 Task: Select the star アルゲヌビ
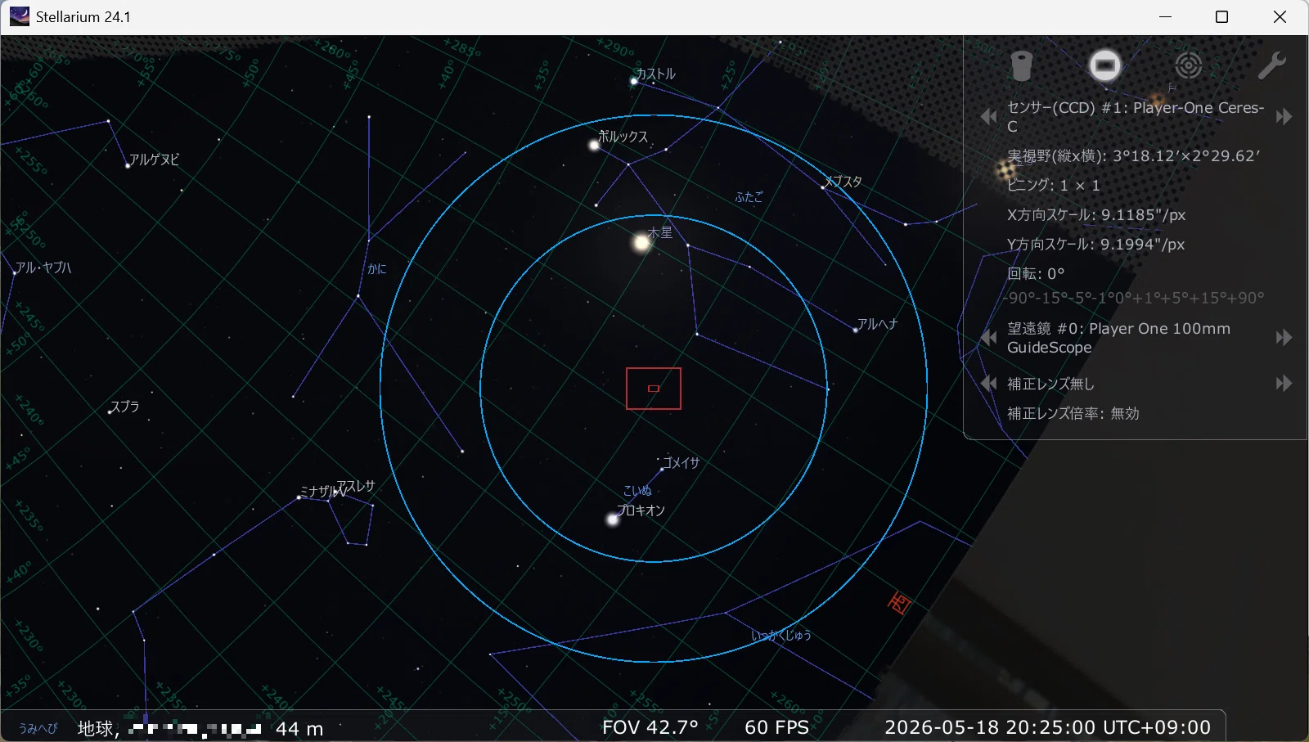[x=128, y=166]
